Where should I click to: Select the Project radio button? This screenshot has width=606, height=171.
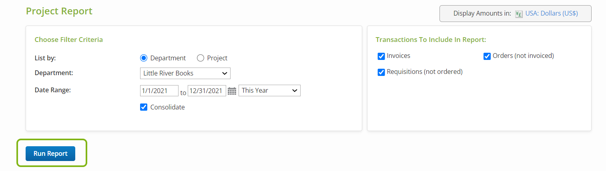201,58
